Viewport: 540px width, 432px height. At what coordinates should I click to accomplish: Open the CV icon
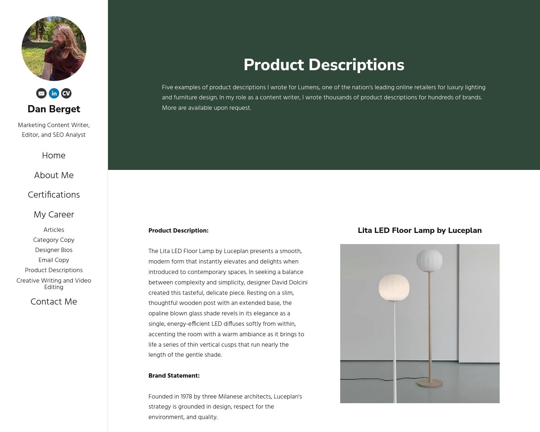66,93
